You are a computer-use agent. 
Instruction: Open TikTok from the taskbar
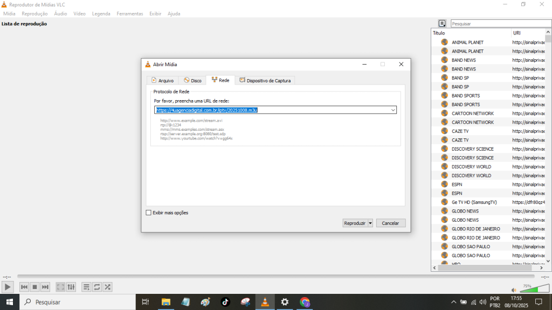[225, 302]
